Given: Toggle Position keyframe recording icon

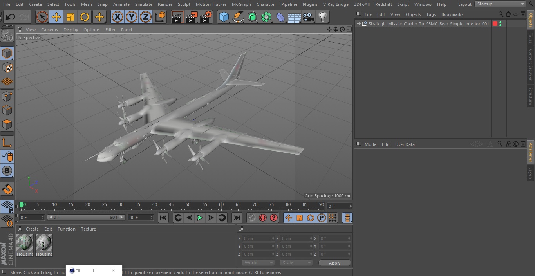Looking at the screenshot, I should click(x=289, y=218).
